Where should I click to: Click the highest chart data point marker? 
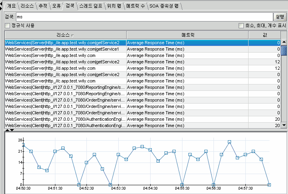click(229, 142)
